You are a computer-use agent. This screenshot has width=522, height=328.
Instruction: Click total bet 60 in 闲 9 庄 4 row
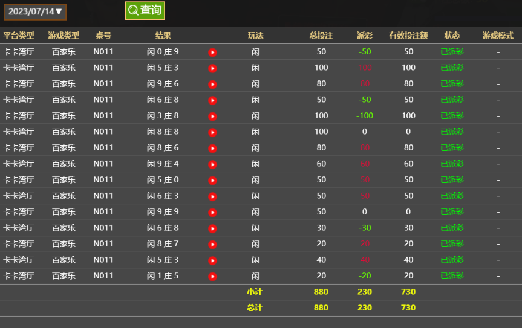[x=321, y=164]
